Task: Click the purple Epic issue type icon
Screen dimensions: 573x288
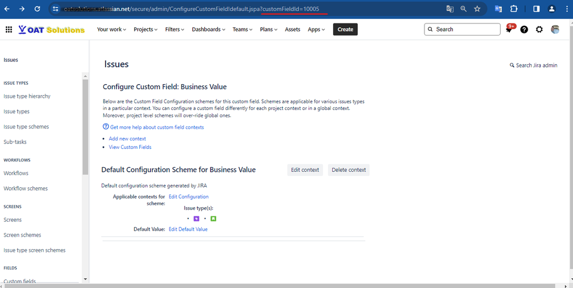Action: [197, 219]
